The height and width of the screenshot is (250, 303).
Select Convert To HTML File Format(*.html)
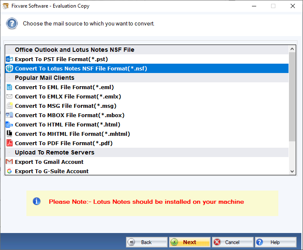147,124
